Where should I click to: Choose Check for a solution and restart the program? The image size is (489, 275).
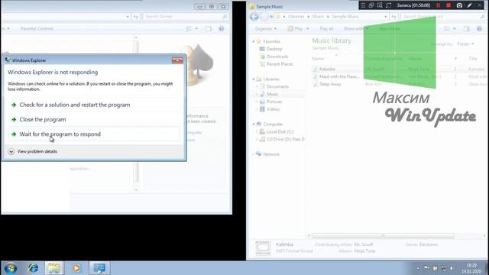pos(93,105)
